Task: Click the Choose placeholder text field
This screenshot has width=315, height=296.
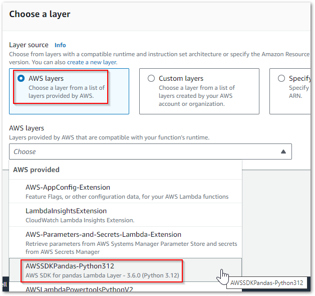Action: point(25,152)
